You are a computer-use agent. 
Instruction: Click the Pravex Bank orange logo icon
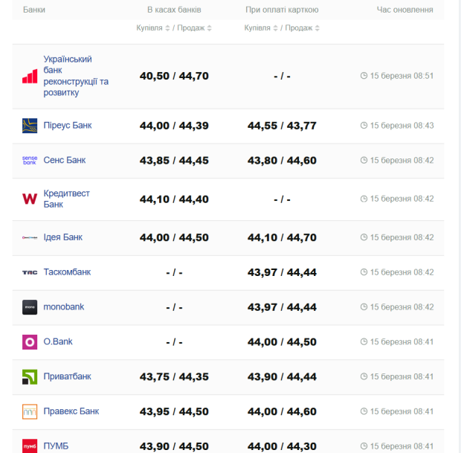(30, 411)
